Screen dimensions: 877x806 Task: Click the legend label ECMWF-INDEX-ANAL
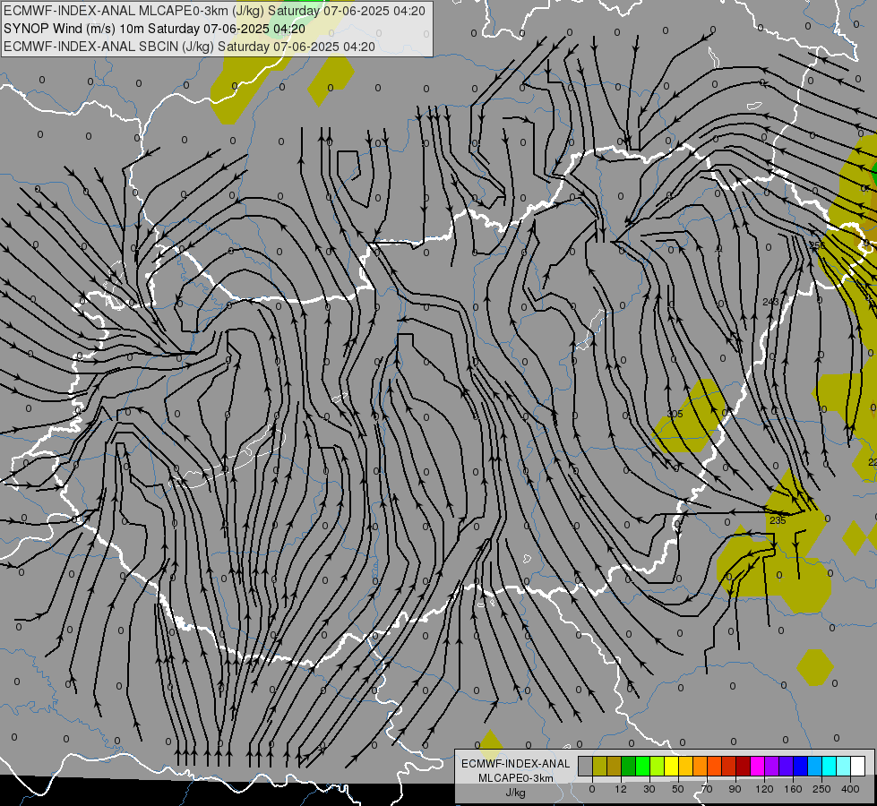(x=515, y=764)
